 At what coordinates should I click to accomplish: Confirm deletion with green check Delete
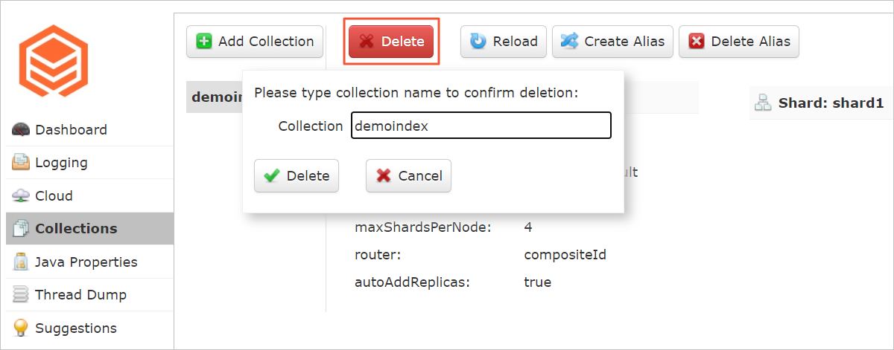(x=297, y=176)
